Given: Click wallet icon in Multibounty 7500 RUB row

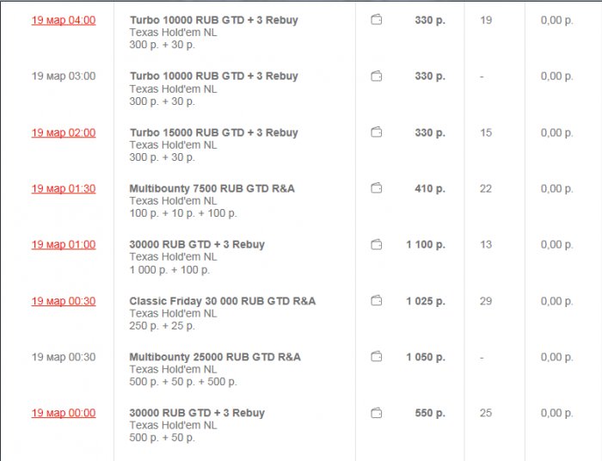Looking at the screenshot, I should 377,188.
